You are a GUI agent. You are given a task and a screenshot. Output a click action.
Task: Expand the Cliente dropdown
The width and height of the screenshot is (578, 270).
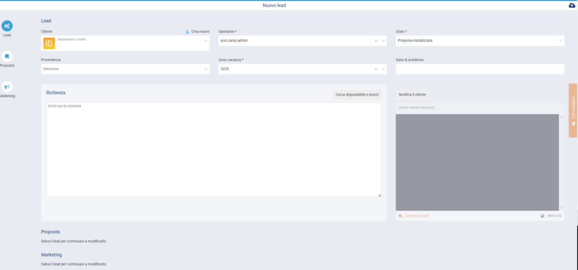click(205, 41)
